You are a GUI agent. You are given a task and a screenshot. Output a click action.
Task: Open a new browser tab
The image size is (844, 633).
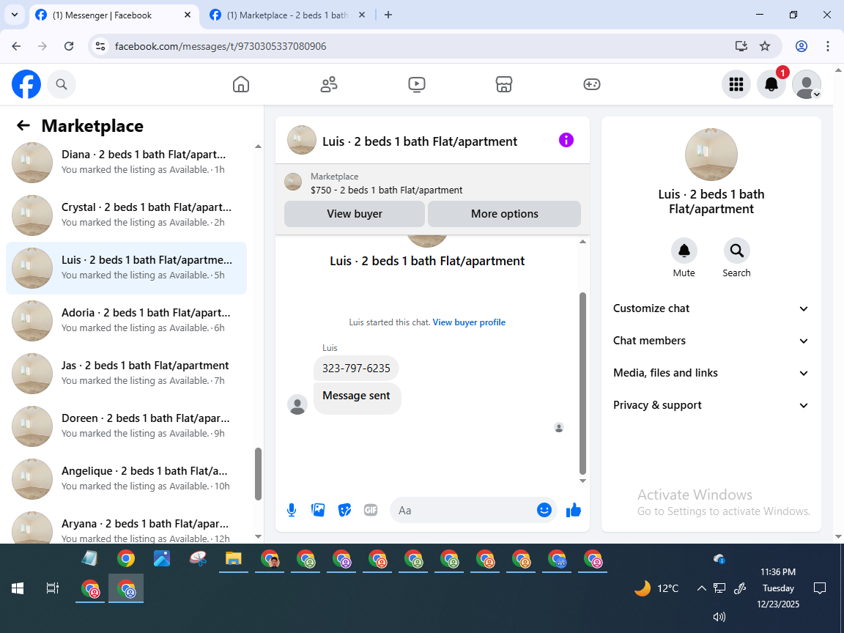[x=388, y=15]
